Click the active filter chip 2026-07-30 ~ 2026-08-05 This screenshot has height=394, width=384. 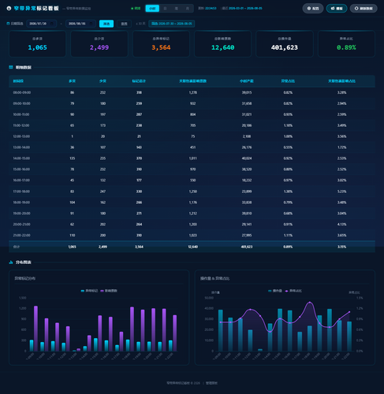click(x=172, y=24)
